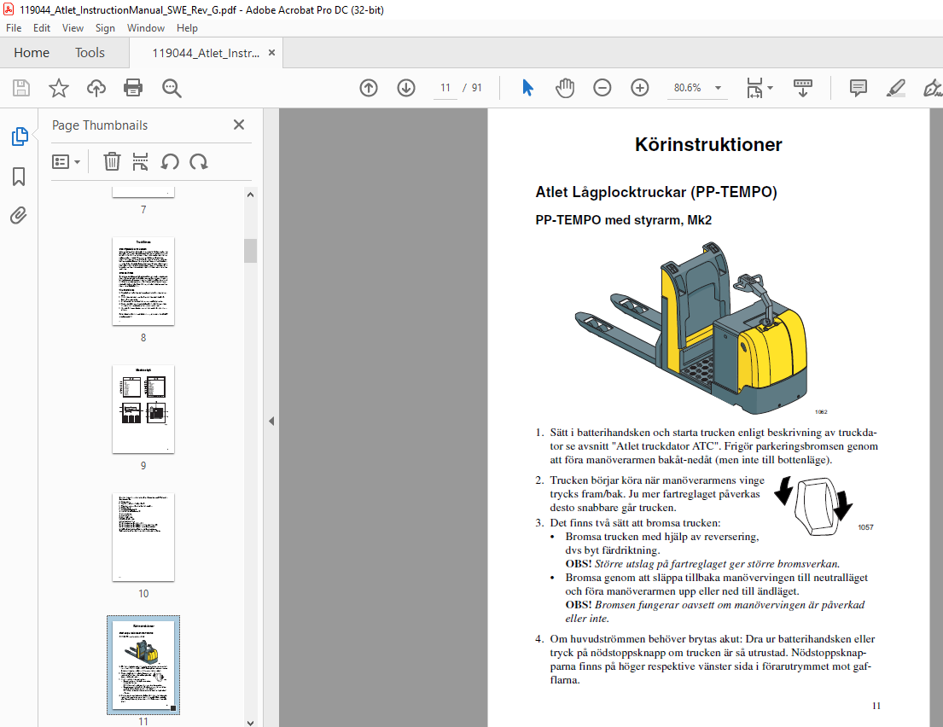The width and height of the screenshot is (943, 727).
Task: Open the Edit menu
Action: pyautogui.click(x=42, y=27)
